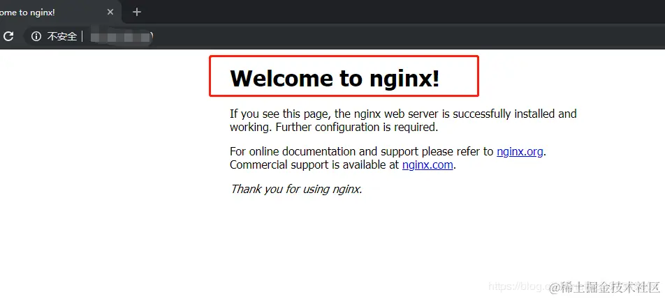The width and height of the screenshot is (665, 299).
Task: Reload the page with the refresh icon
Action: click(8, 36)
